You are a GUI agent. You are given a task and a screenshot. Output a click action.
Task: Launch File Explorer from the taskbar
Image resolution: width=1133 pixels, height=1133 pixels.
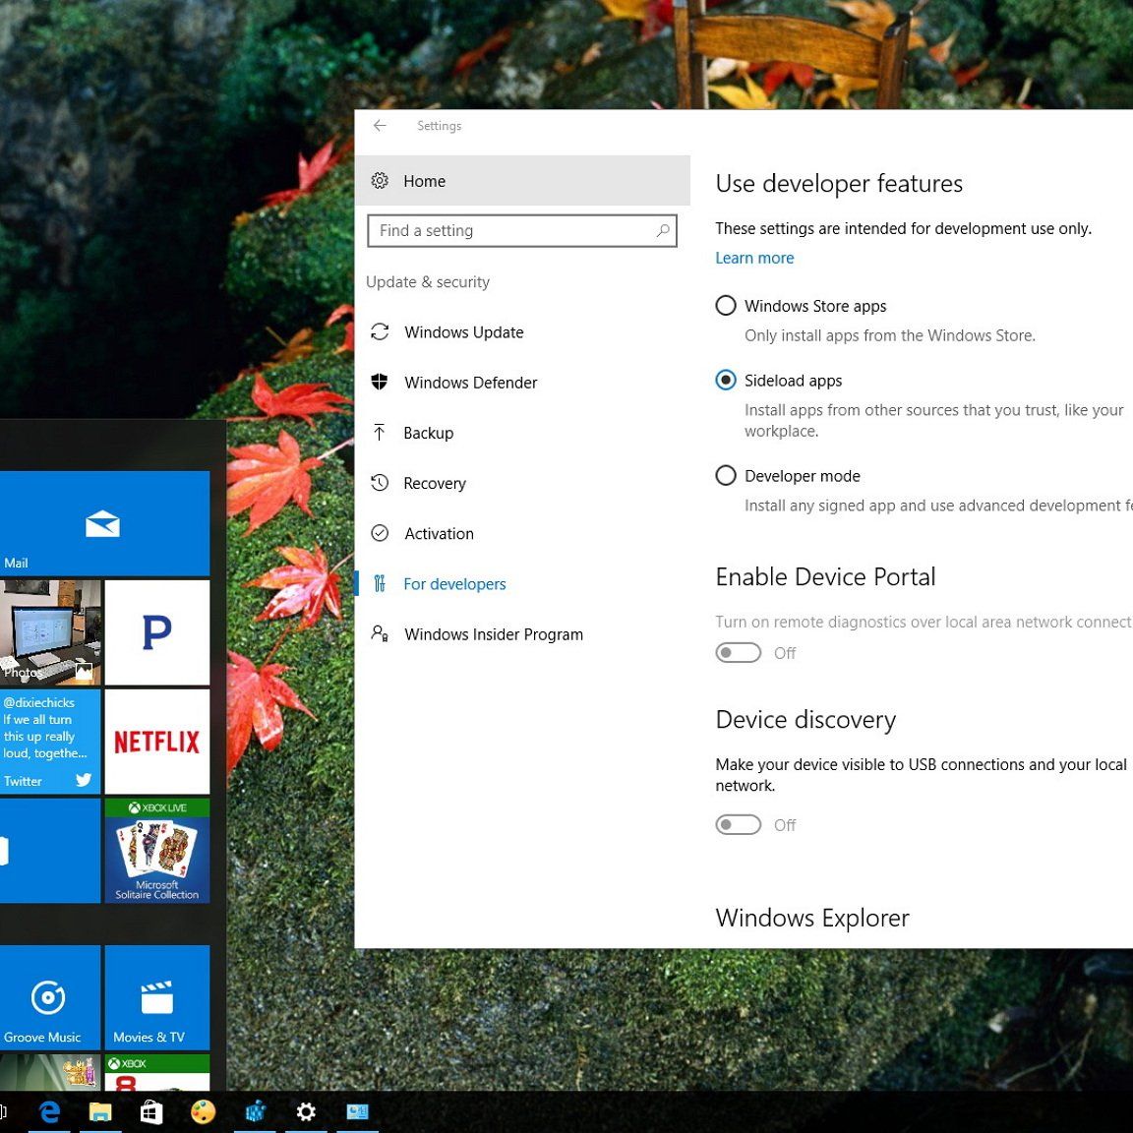(100, 1111)
